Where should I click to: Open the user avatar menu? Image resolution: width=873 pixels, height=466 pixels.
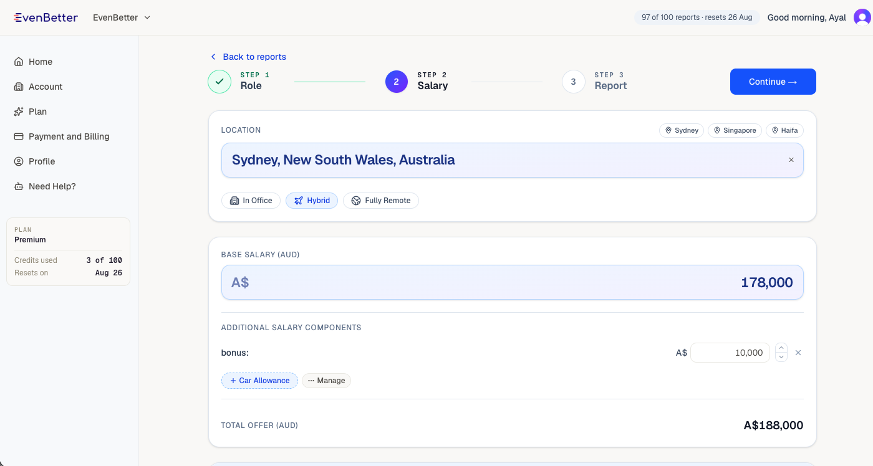[x=862, y=17]
